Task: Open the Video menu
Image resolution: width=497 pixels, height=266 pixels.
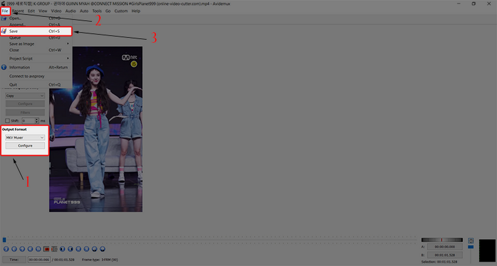Action: 56,11
